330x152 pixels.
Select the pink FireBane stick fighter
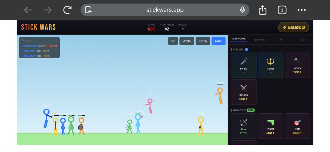point(150,106)
